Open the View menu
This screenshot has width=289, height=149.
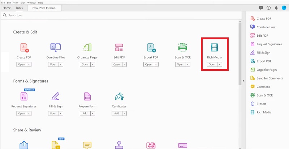click(x=16, y=3)
